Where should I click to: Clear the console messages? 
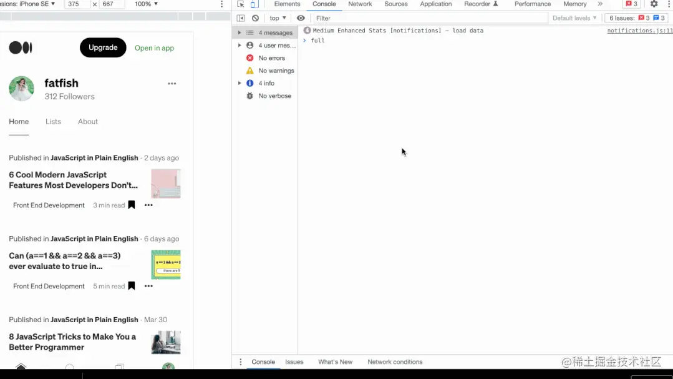255,17
